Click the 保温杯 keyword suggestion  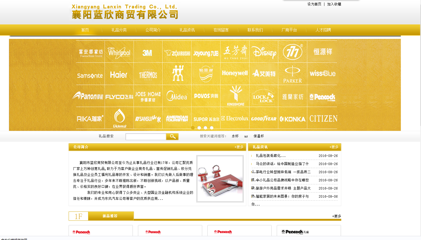point(259,136)
